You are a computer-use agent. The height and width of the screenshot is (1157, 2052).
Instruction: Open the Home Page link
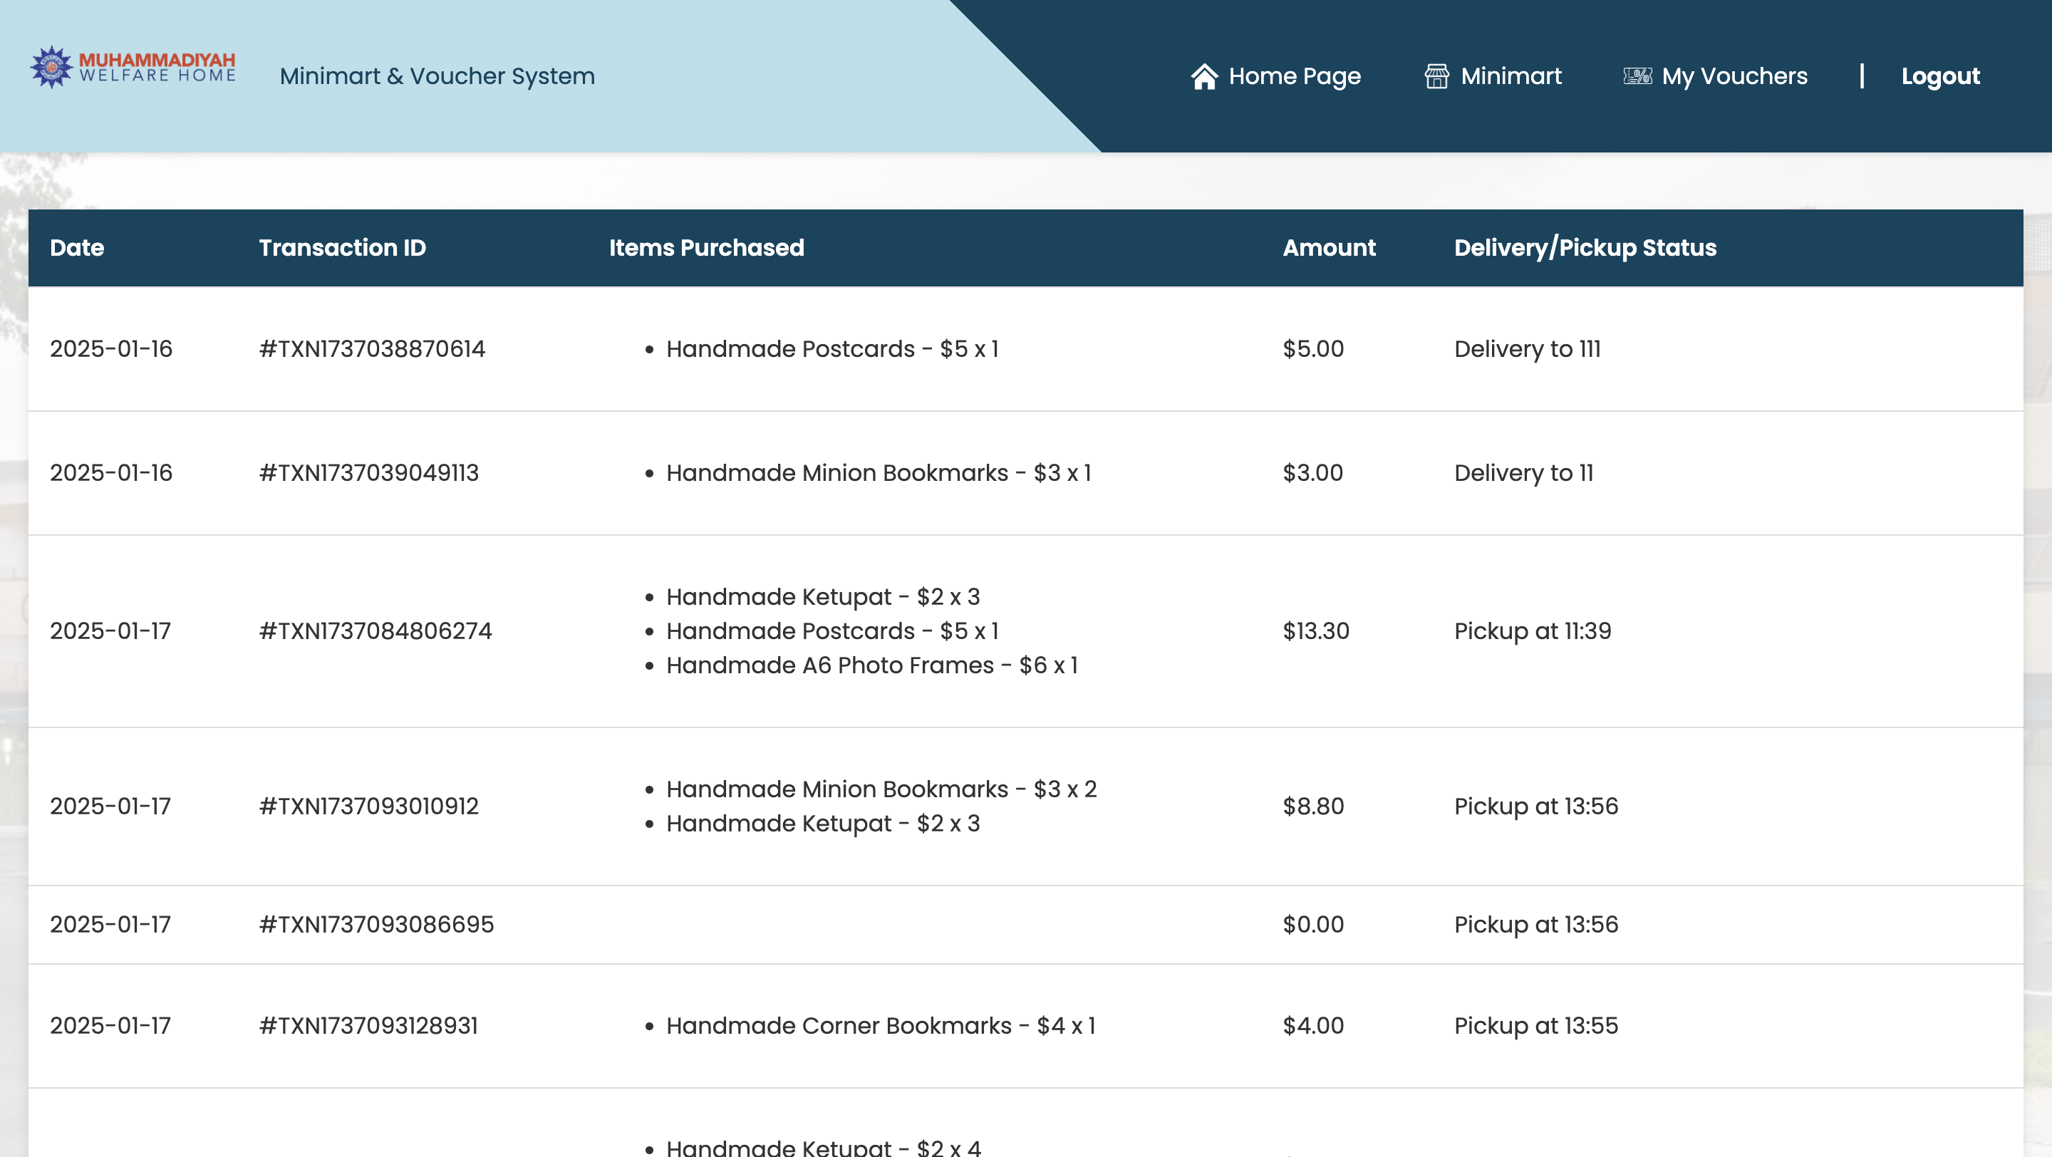point(1294,76)
